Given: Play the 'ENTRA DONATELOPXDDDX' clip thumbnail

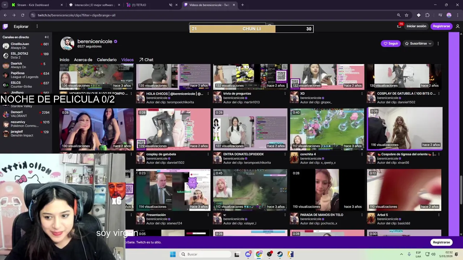Looking at the screenshot, I should (250, 129).
